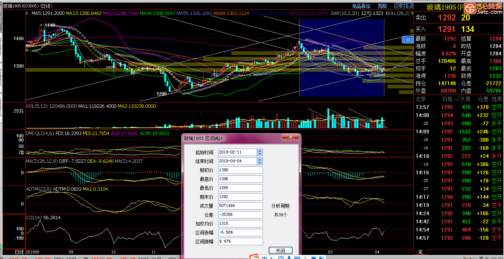Click the 北京 time column header
The height and width of the screenshot is (259, 504).
pos(421,99)
